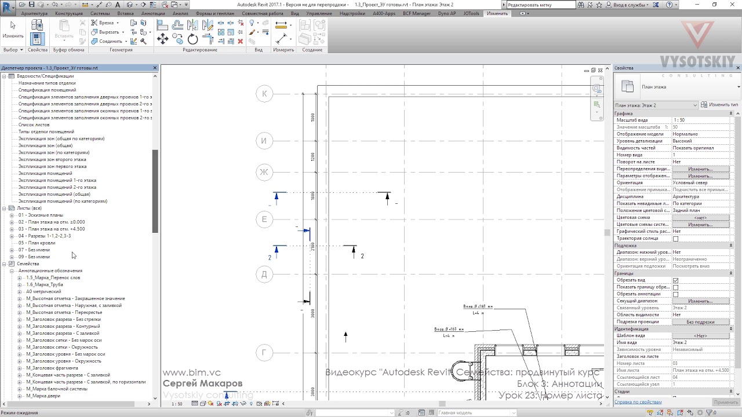
Task: Select 'Спецификация помещений' in the project browser
Action: tap(47, 90)
